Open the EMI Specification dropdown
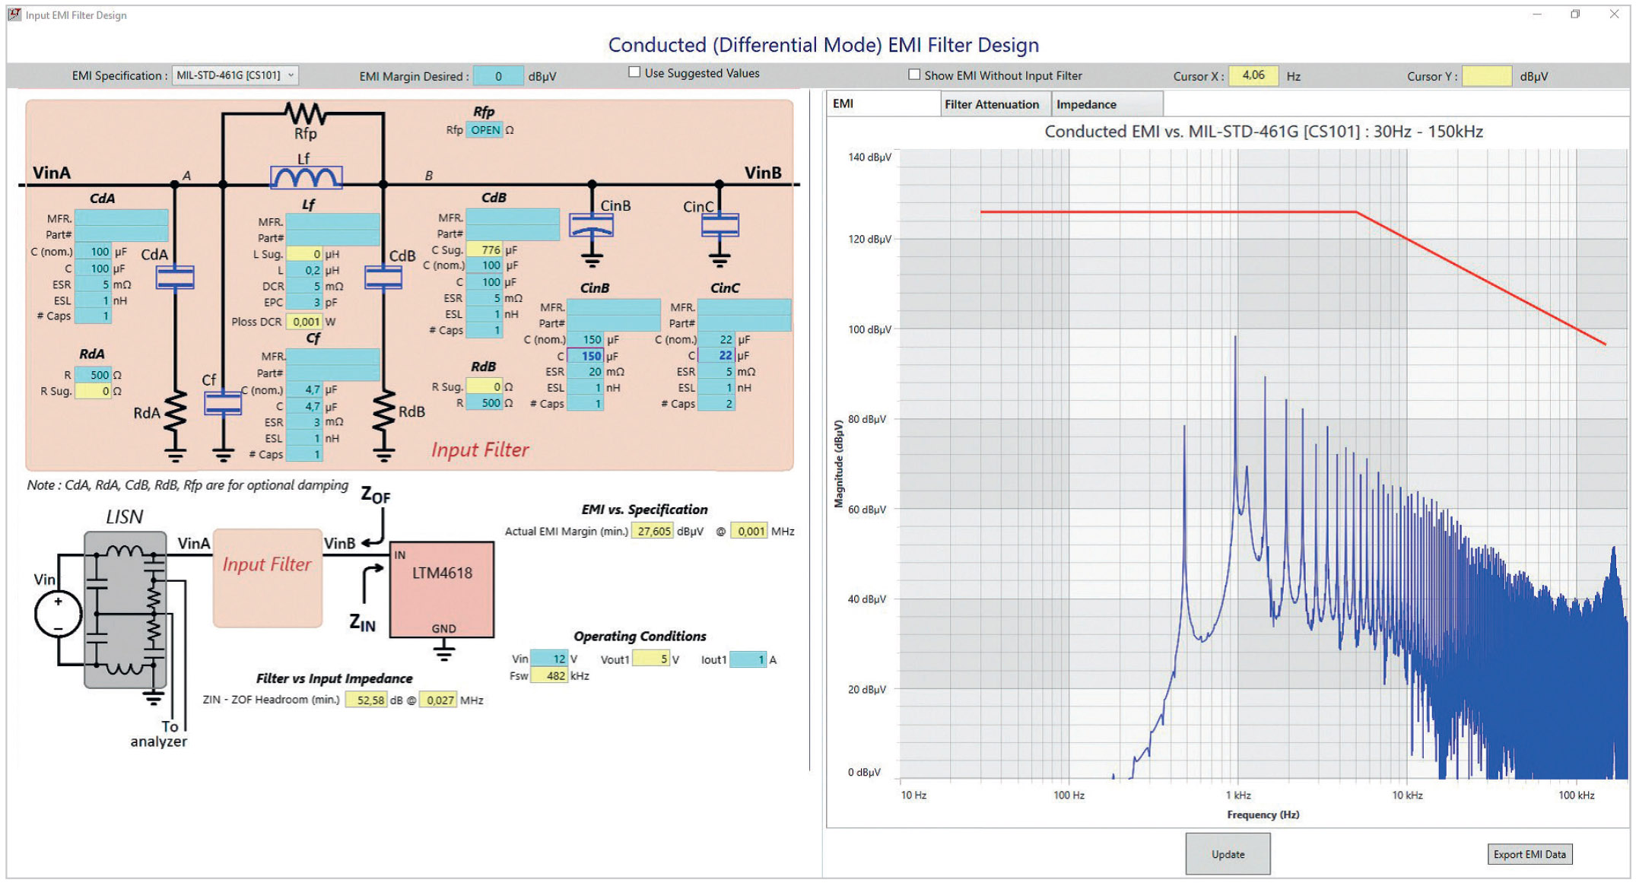 click(235, 75)
